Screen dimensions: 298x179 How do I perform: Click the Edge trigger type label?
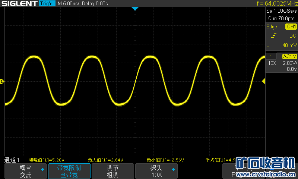point(272,26)
